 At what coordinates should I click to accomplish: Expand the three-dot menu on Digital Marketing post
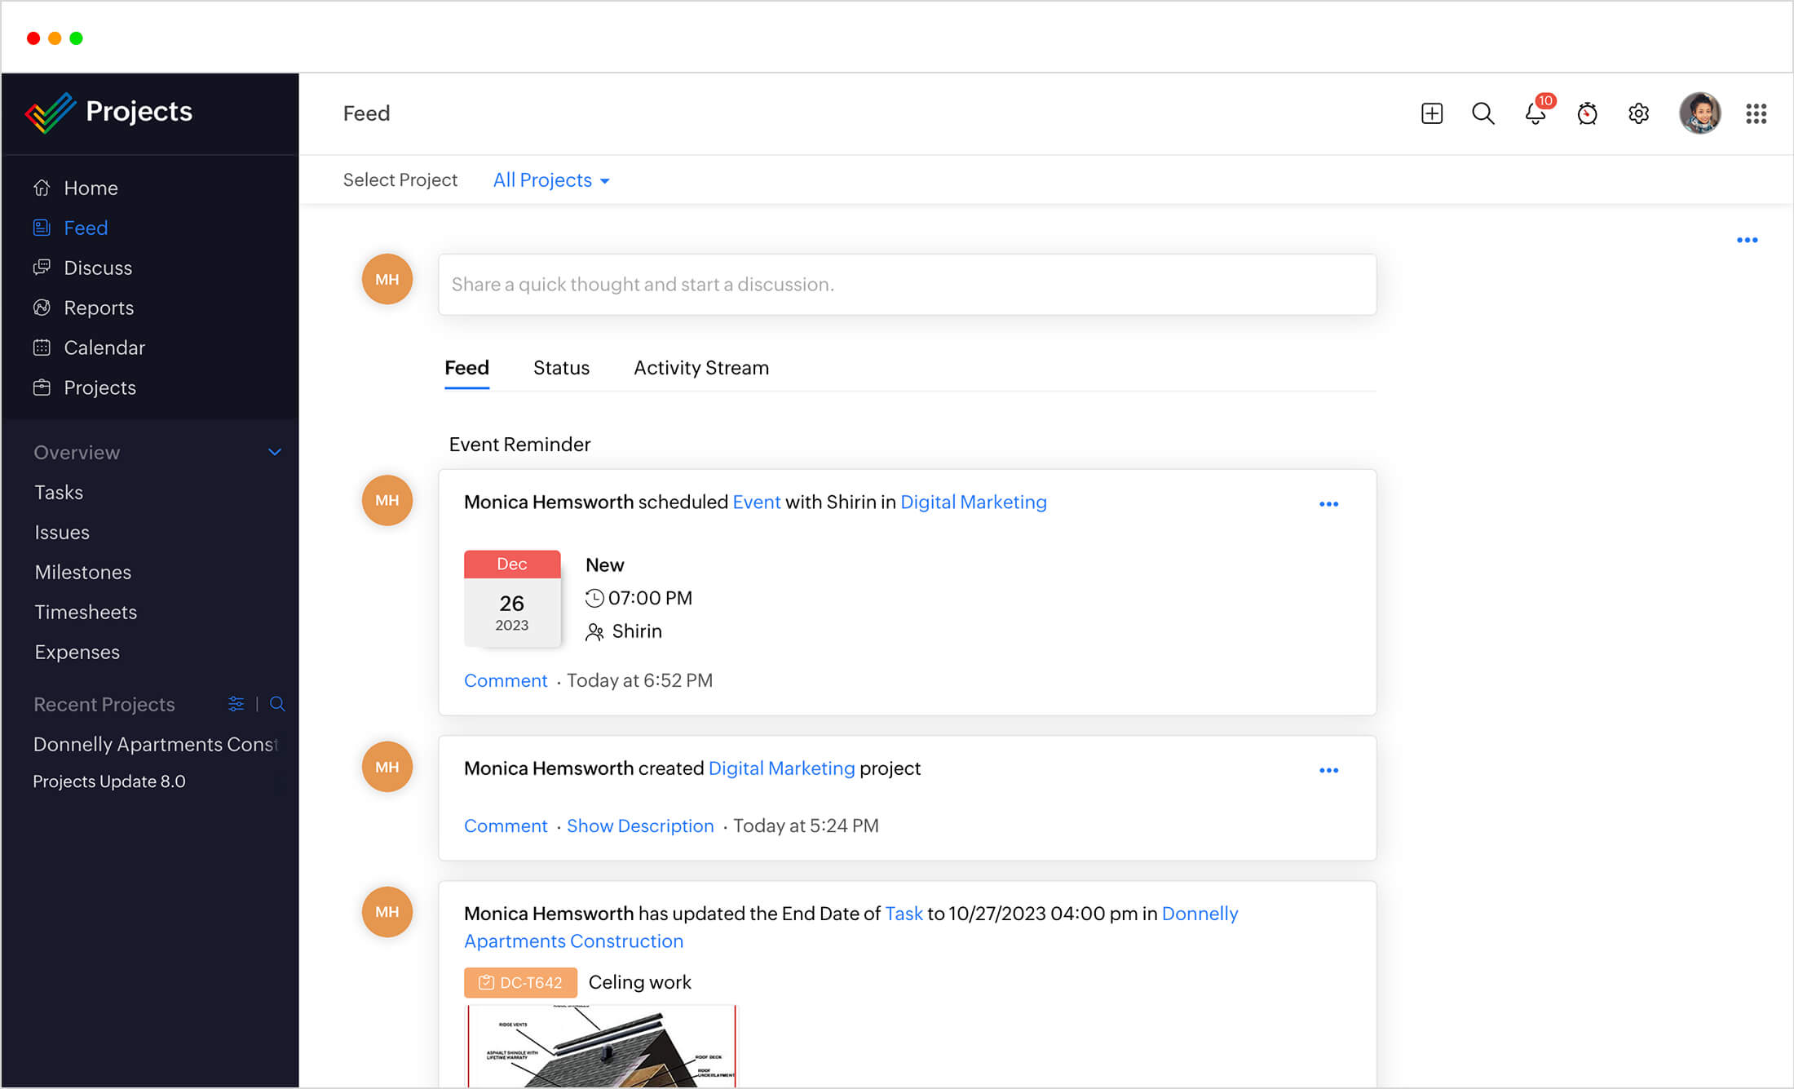pyautogui.click(x=1328, y=770)
